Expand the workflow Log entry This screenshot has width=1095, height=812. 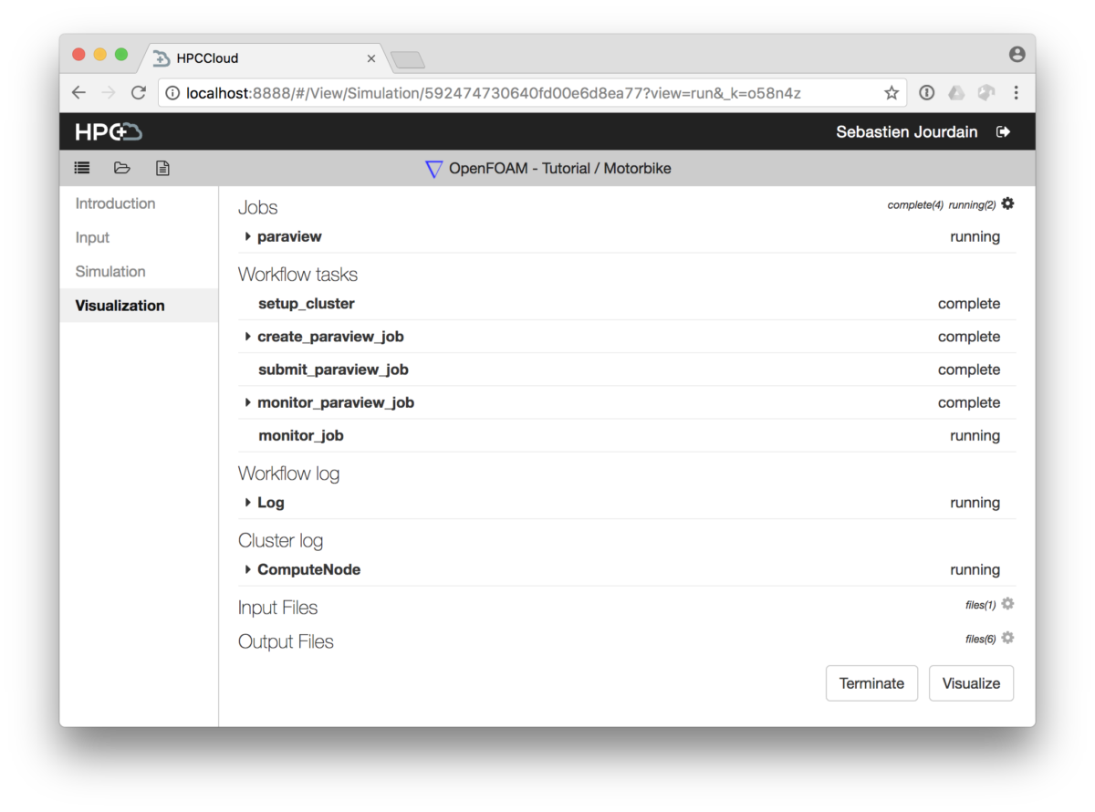[x=248, y=503]
